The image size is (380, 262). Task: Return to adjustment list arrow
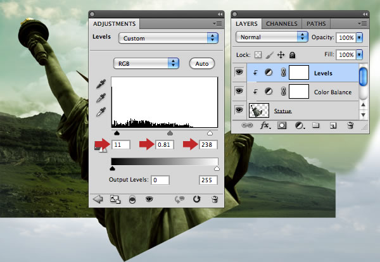pyautogui.click(x=98, y=199)
